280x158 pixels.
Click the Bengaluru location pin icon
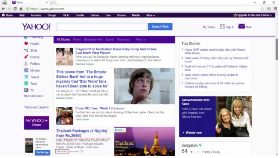pos(200,145)
